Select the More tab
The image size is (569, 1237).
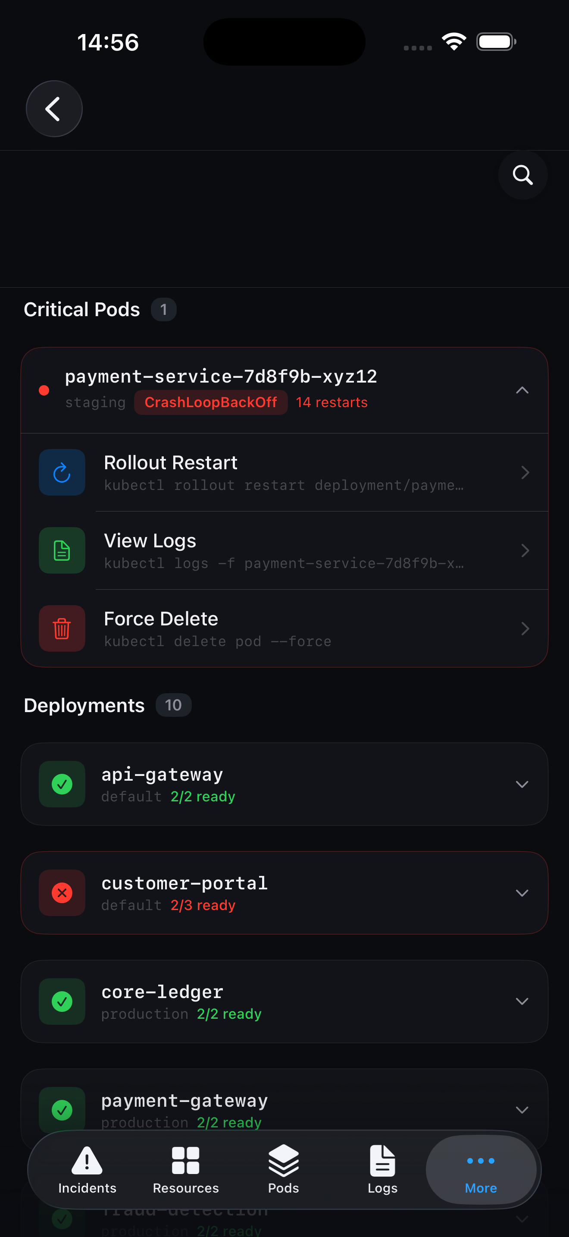(x=481, y=1170)
